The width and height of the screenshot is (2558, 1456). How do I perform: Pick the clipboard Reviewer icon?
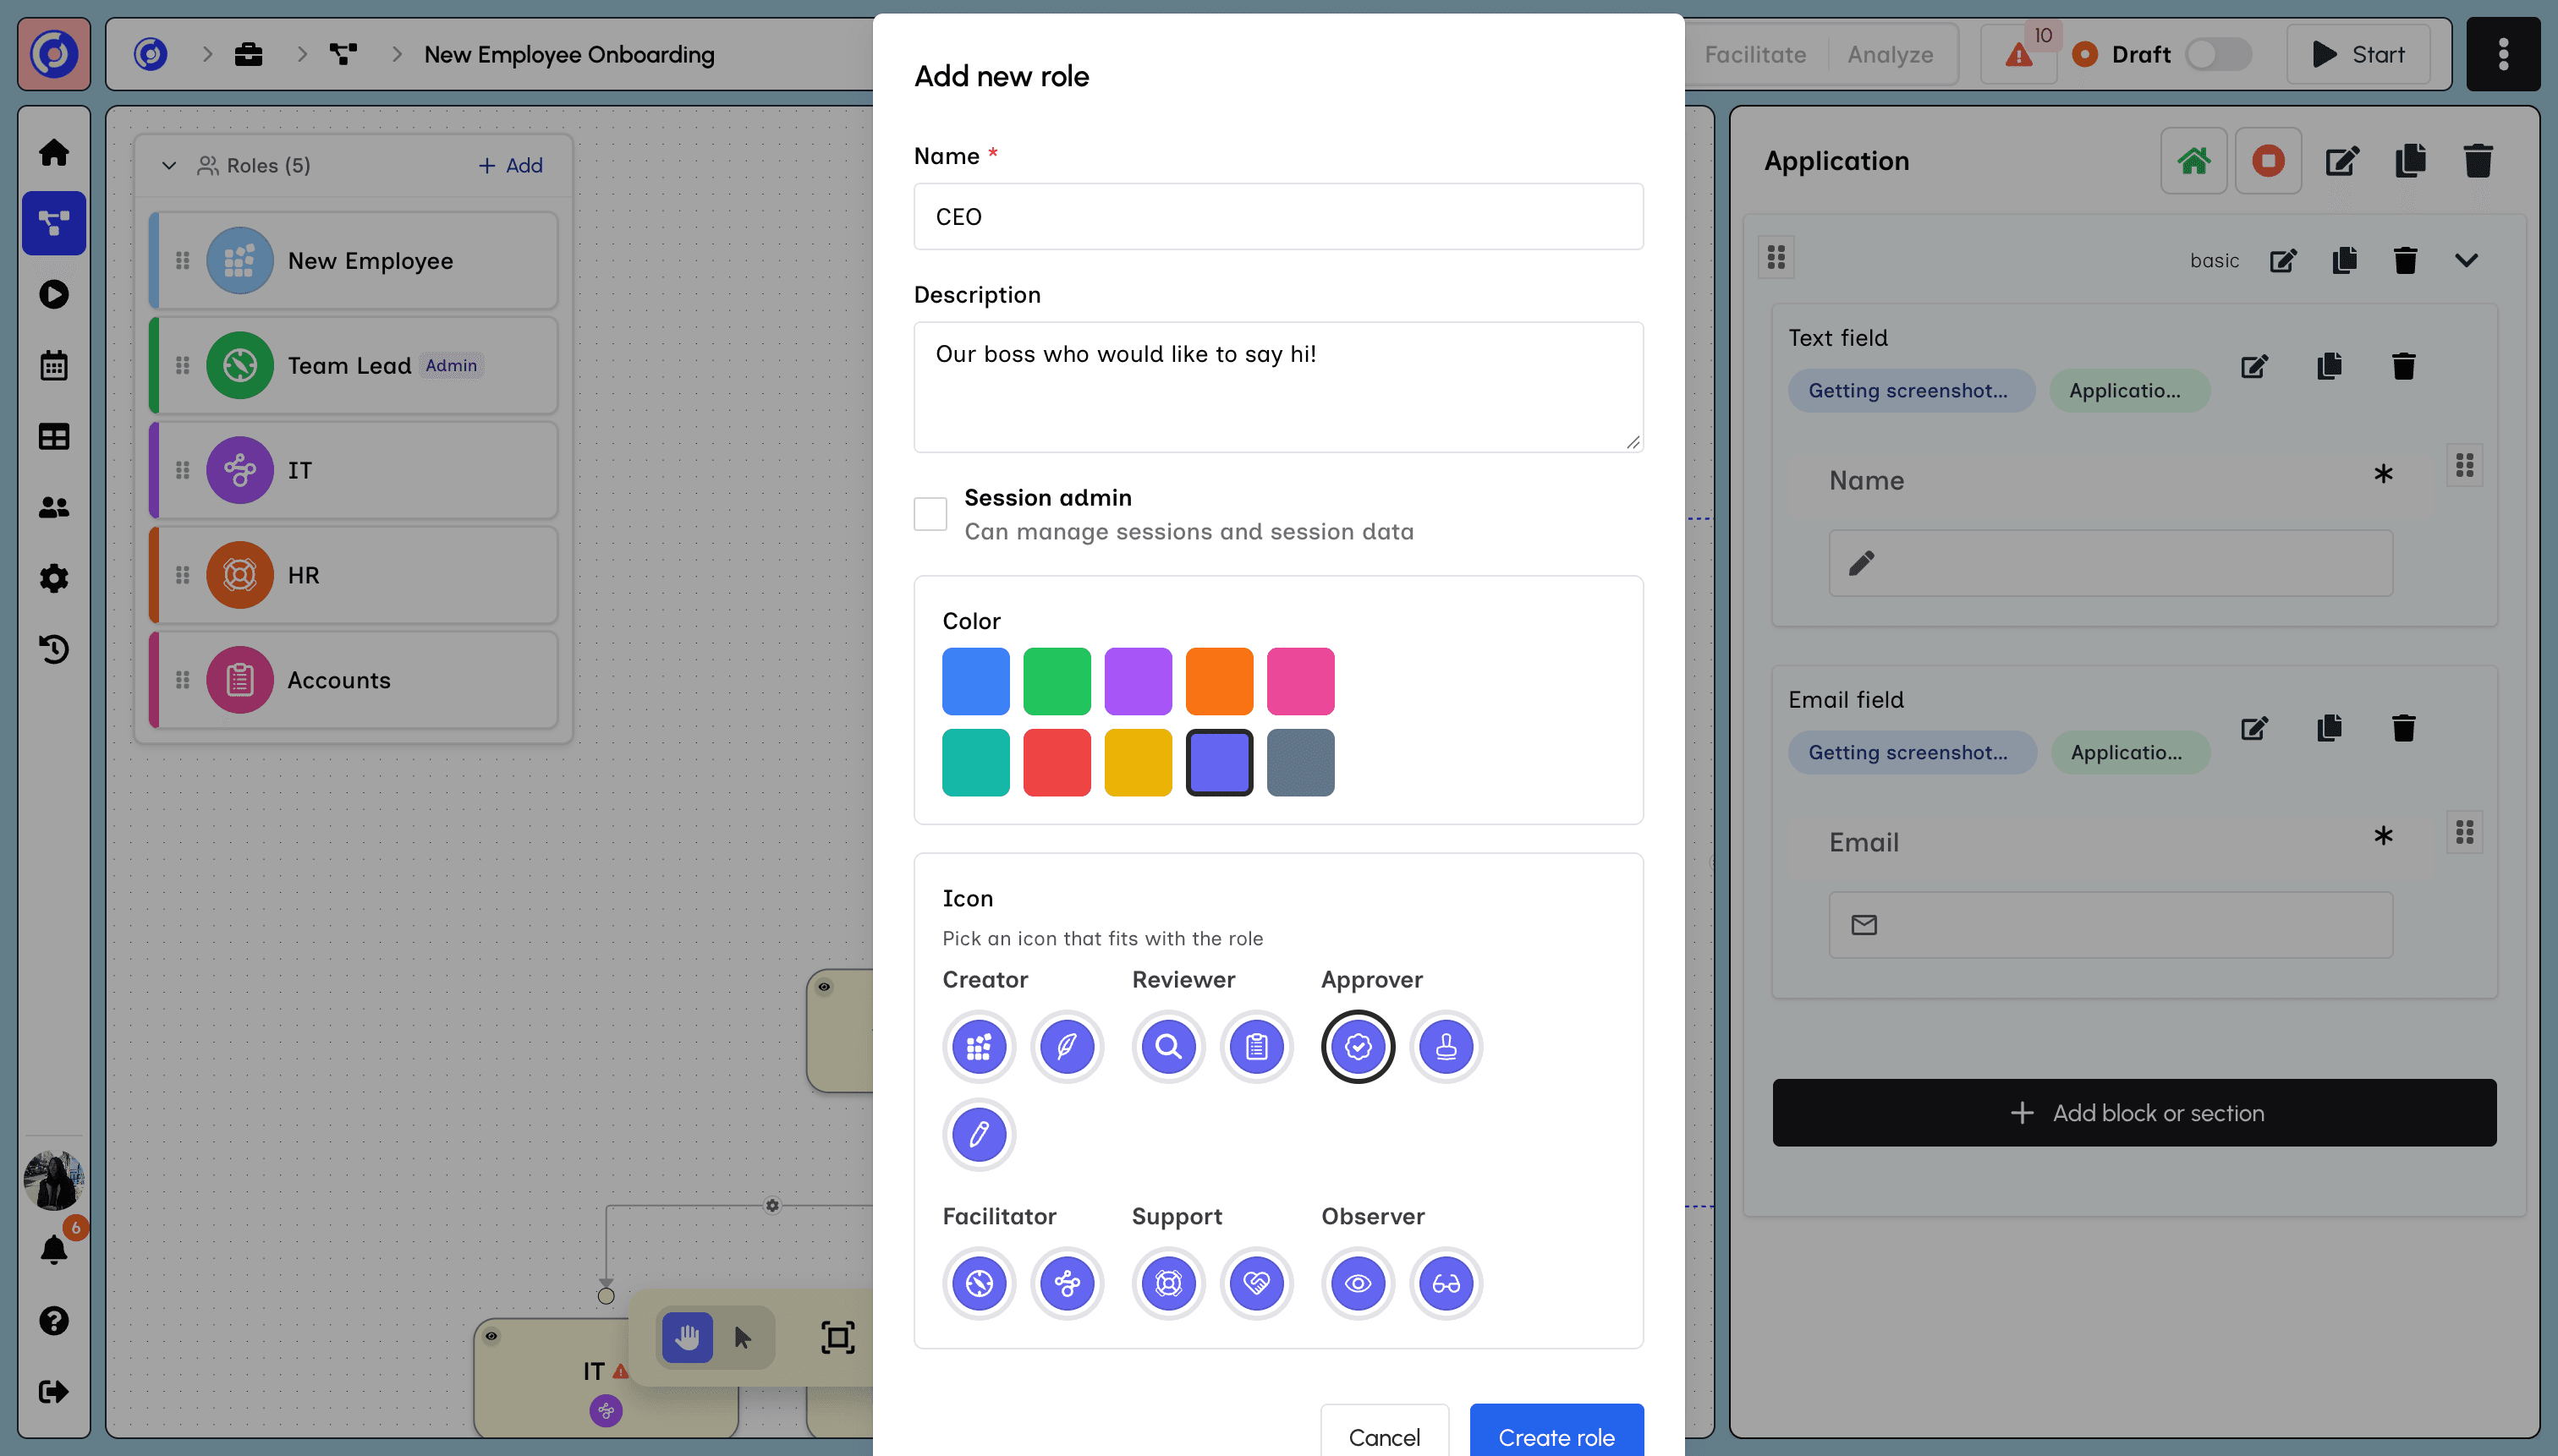click(x=1256, y=1046)
